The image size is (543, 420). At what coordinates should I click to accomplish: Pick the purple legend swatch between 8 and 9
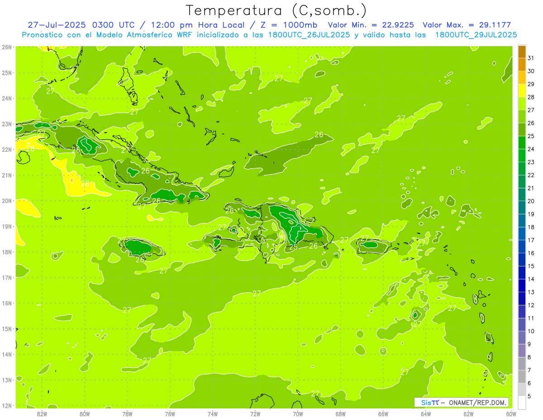522,351
